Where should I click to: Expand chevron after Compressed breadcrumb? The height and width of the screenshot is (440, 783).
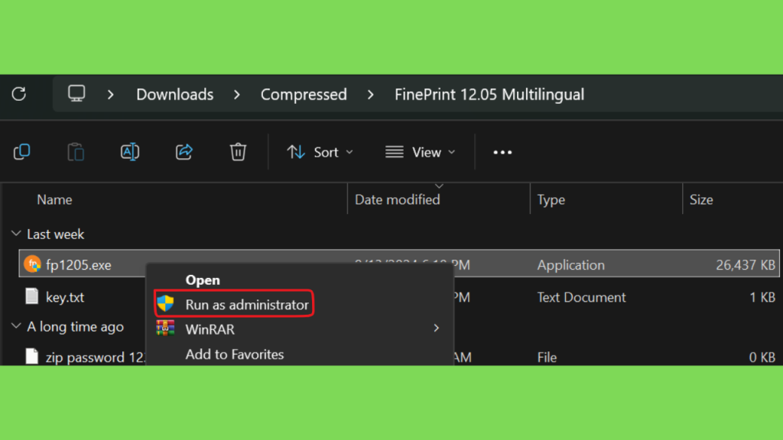coord(371,94)
